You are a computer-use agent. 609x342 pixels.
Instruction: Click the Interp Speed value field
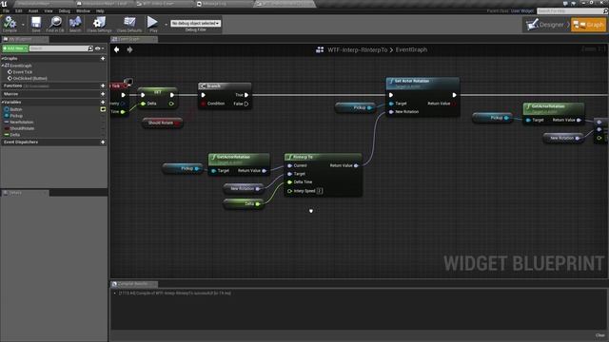tap(320, 191)
